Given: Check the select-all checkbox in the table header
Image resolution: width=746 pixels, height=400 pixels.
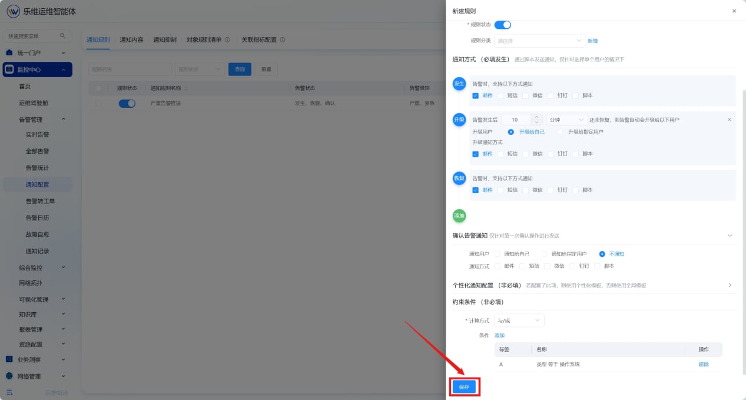Looking at the screenshot, I should tap(99, 88).
